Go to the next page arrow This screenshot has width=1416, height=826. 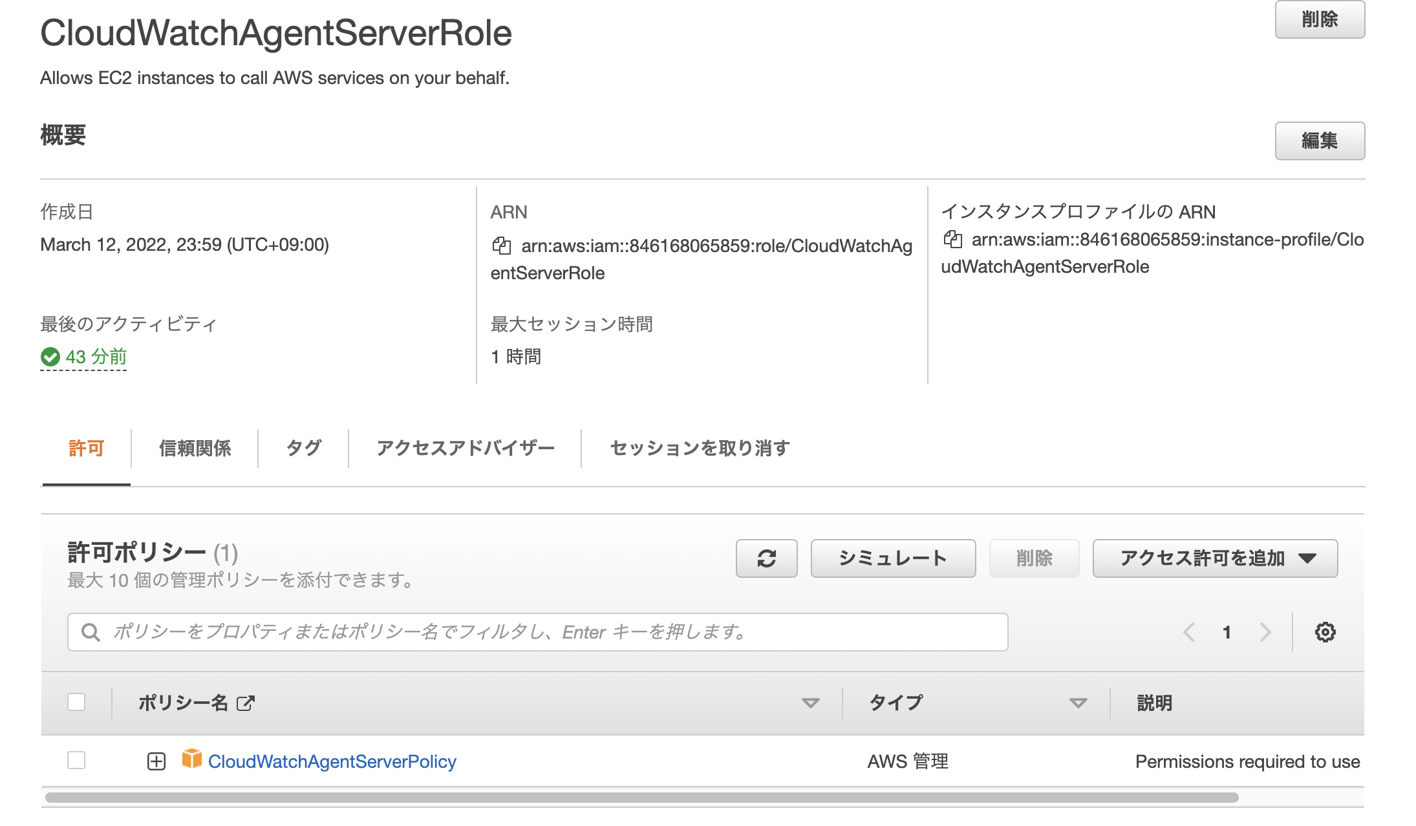pos(1264,632)
